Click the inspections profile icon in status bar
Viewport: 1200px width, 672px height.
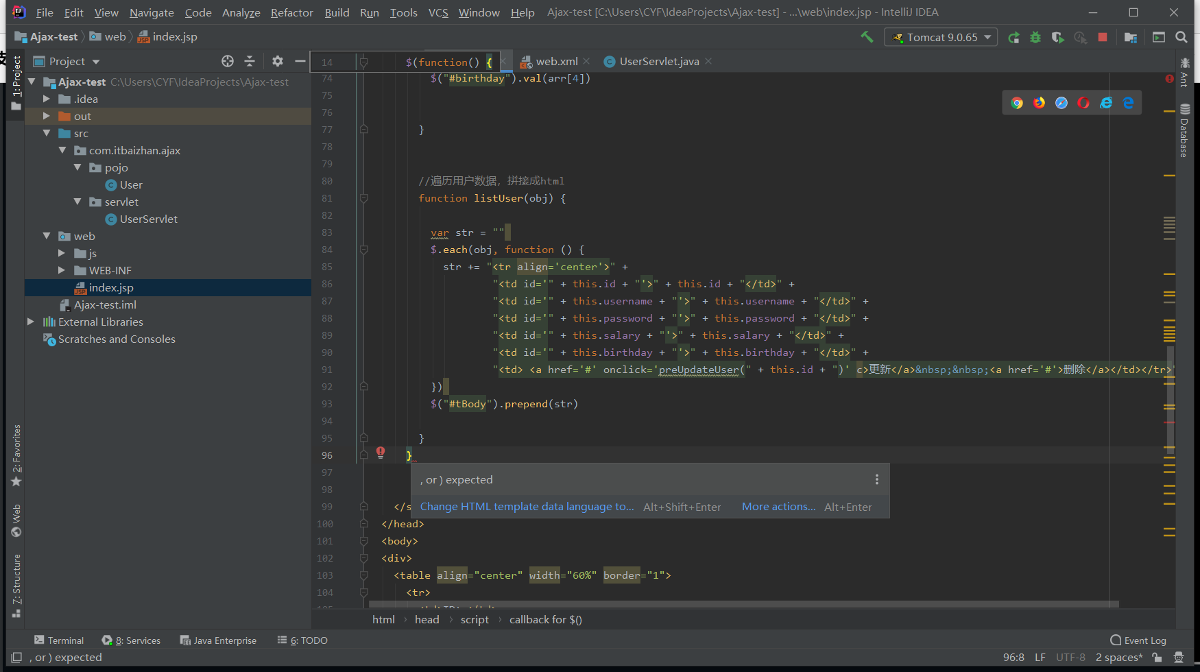pos(1179,658)
